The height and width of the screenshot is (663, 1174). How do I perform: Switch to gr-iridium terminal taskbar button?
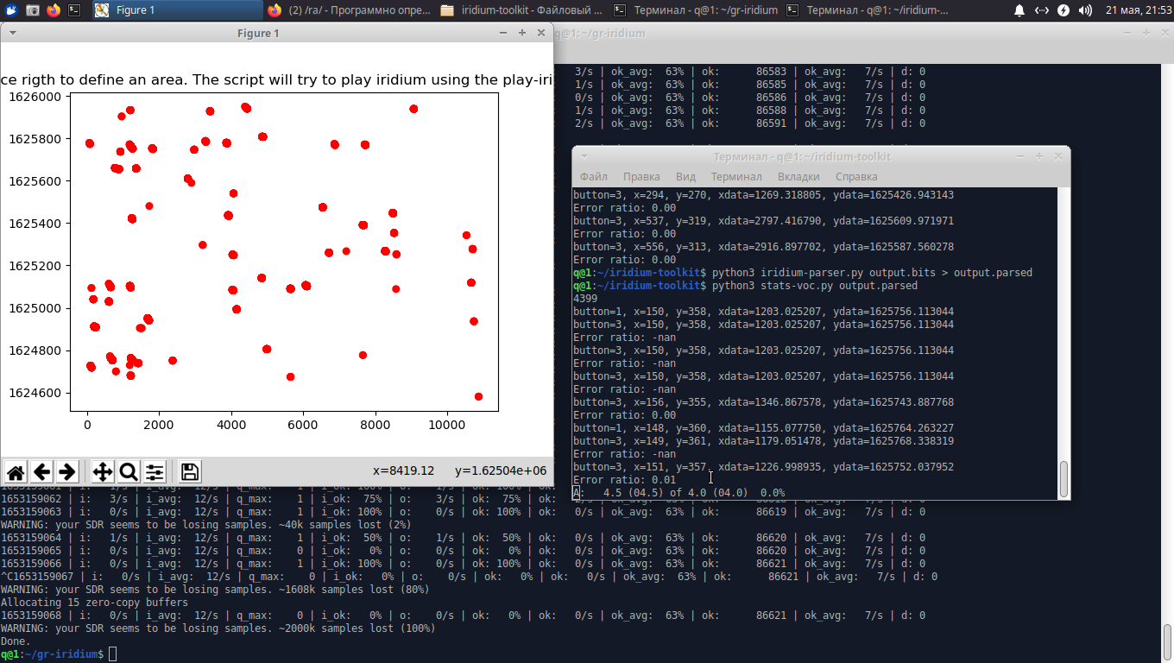pyautogui.click(x=695, y=10)
